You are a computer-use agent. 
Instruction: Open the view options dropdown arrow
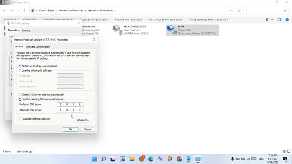(272, 20)
